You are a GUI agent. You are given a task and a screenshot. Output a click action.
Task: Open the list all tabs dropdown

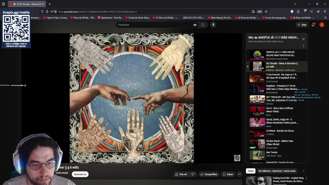(x=295, y=4)
